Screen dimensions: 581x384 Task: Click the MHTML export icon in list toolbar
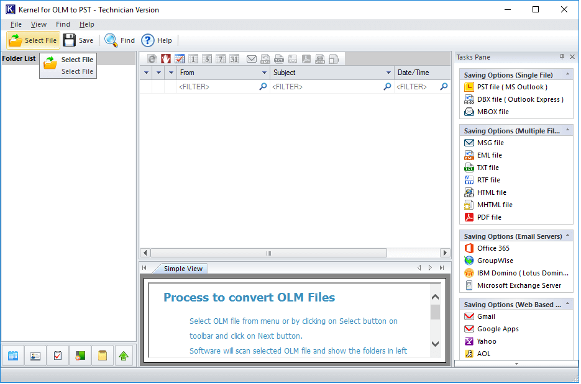click(x=334, y=59)
